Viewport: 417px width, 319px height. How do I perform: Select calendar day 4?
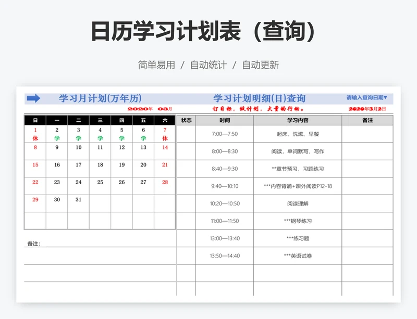(x=100, y=134)
